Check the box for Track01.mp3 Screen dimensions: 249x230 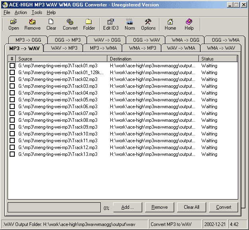12,66
